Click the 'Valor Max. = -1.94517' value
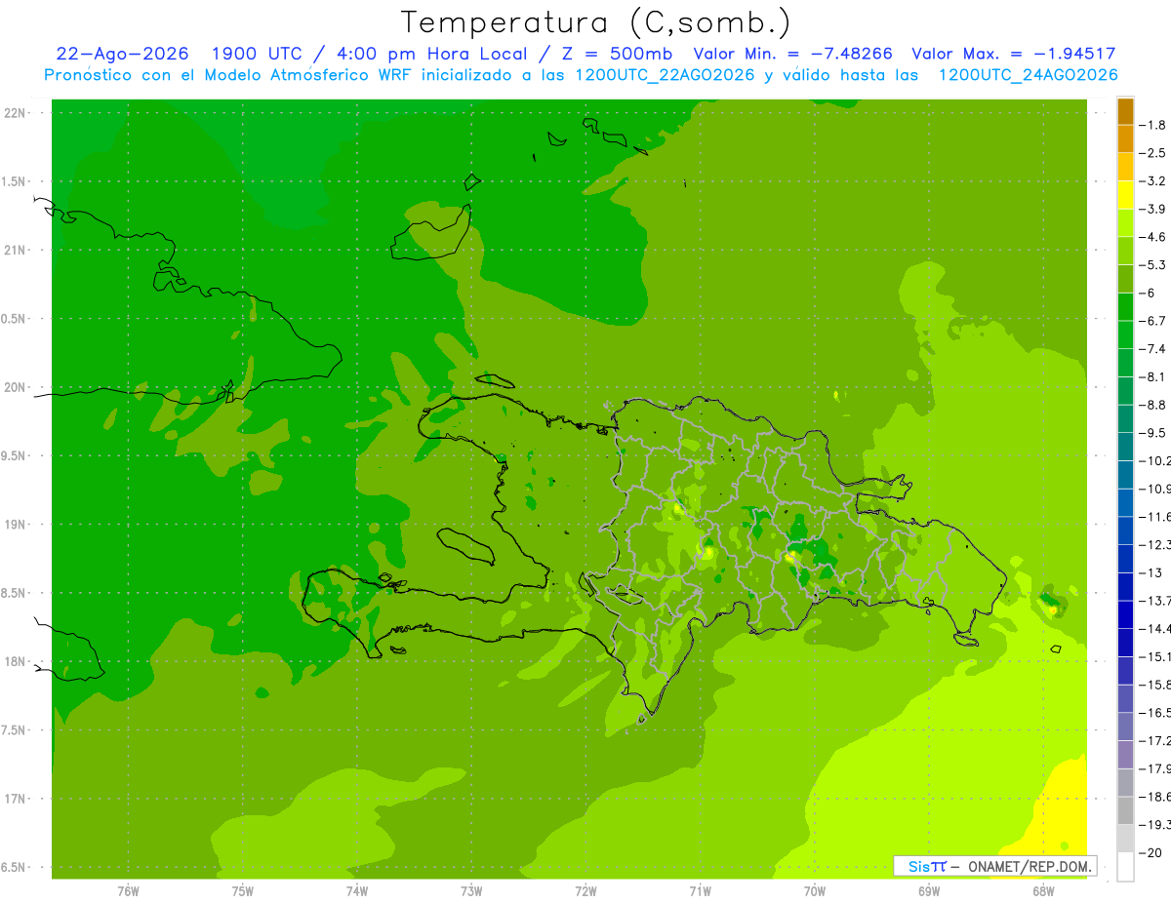1171x904 pixels. coord(1014,55)
